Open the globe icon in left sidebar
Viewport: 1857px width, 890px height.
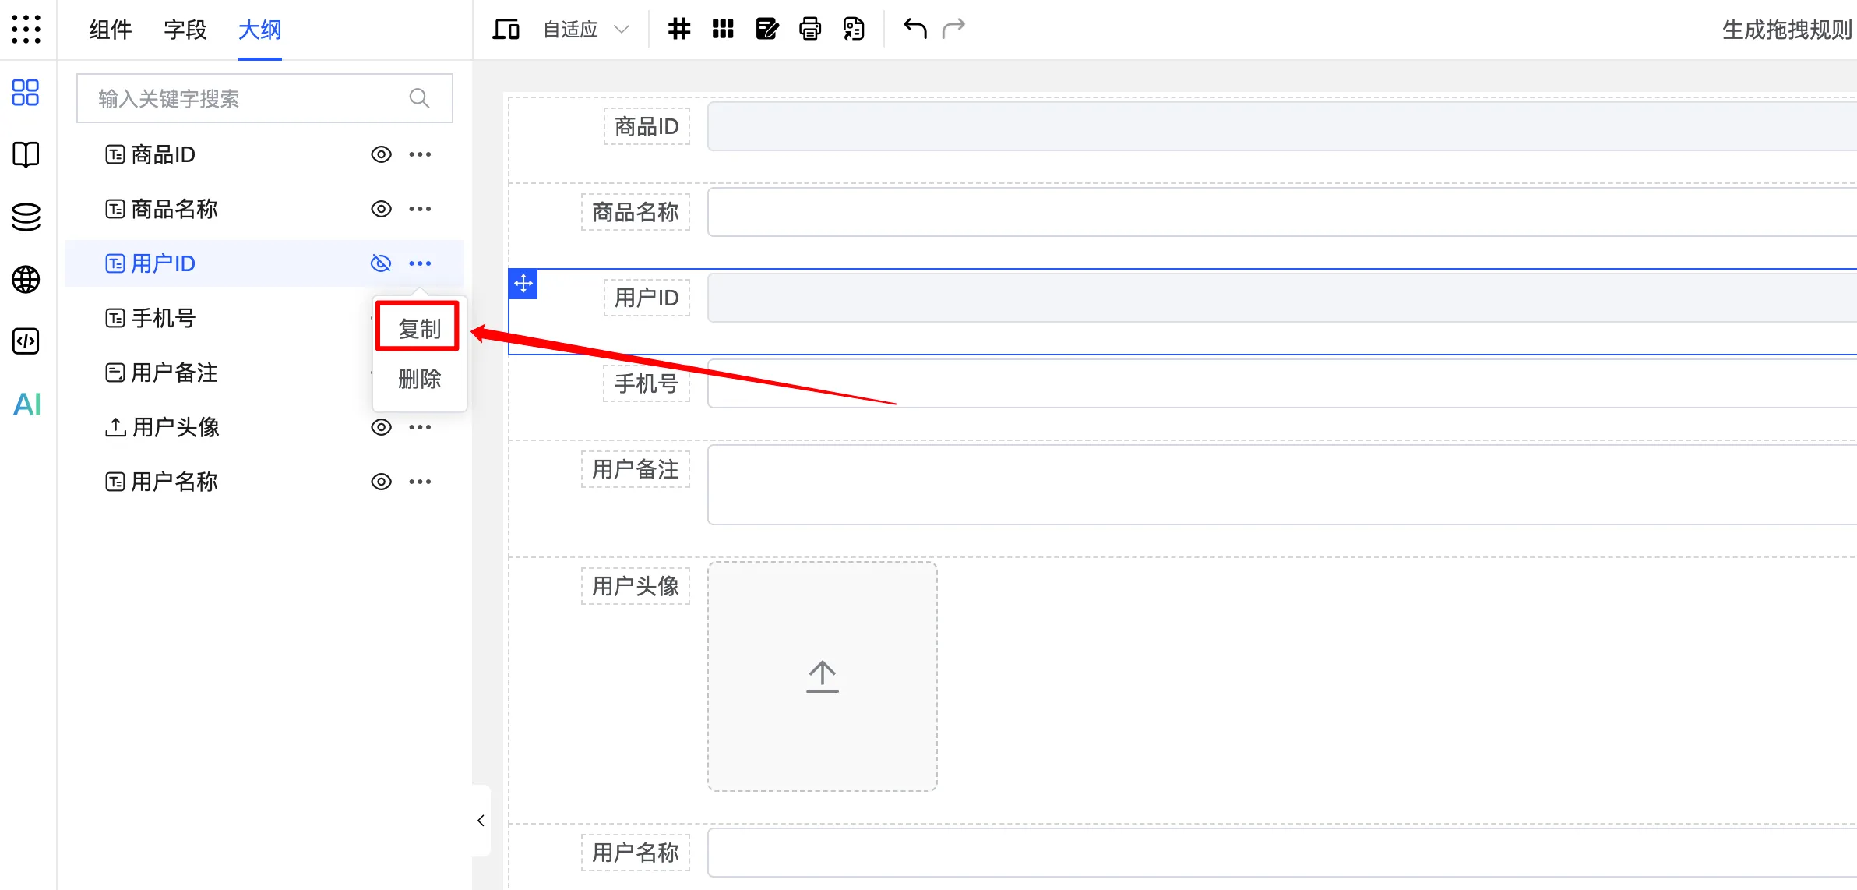point(26,279)
